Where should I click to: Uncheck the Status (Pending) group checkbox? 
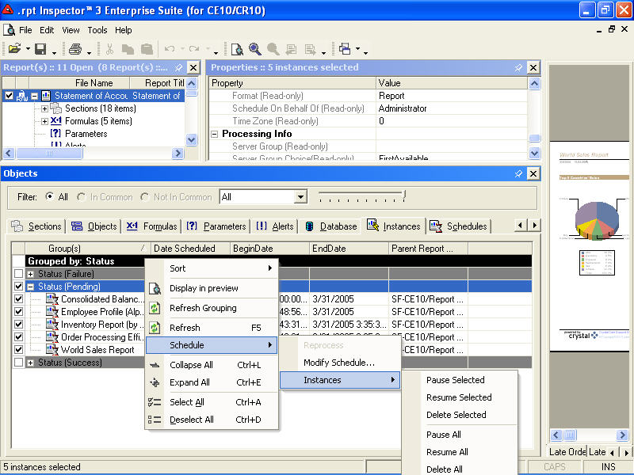pyautogui.click(x=18, y=287)
